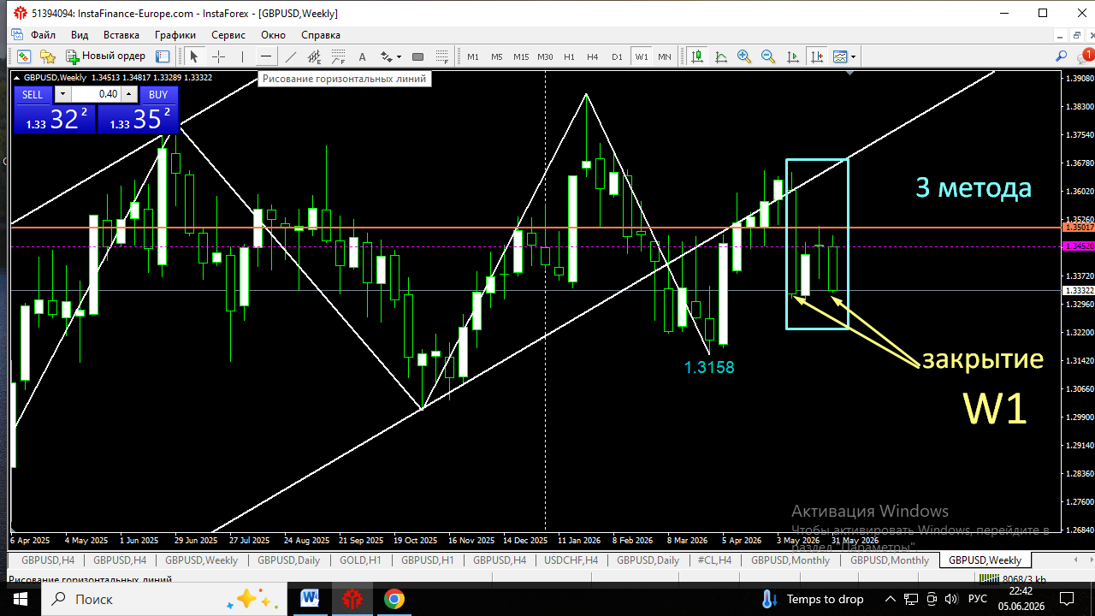Image resolution: width=1095 pixels, height=616 pixels.
Task: Switch chart to H1 timeframe
Action: [569, 56]
